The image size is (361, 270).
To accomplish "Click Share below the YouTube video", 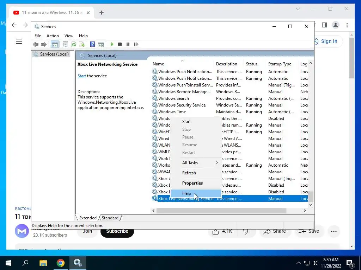I will [x=275, y=231].
